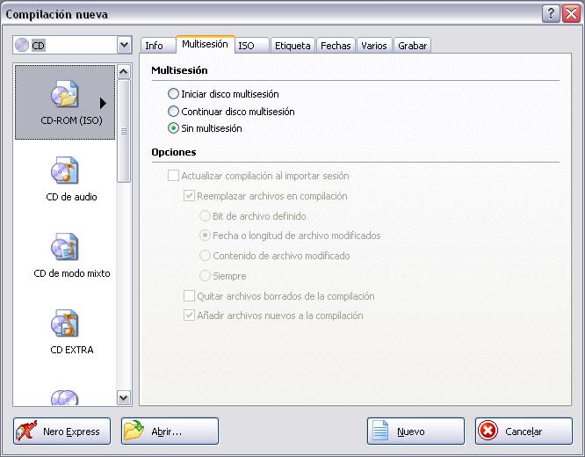Switch to the Grabar tab
Viewport: 585px width, 457px height.
coord(412,46)
